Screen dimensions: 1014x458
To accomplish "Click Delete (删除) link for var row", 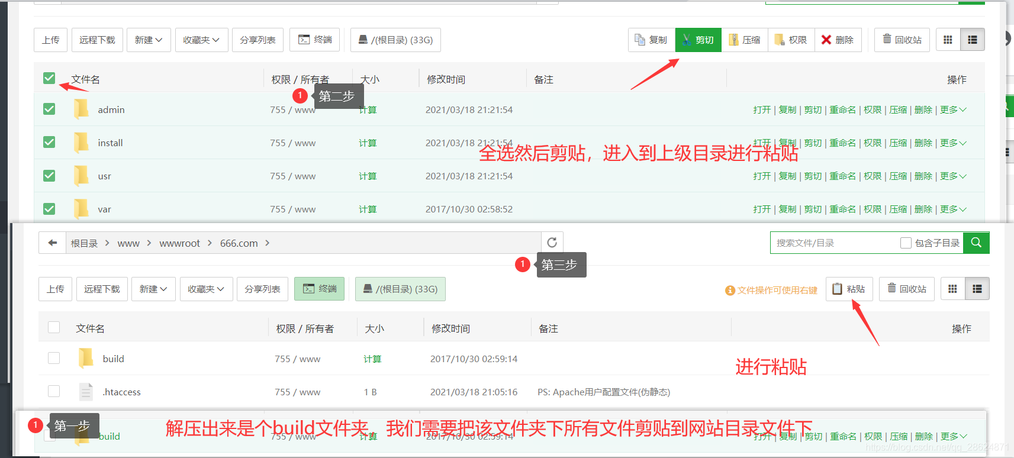I will pos(923,209).
